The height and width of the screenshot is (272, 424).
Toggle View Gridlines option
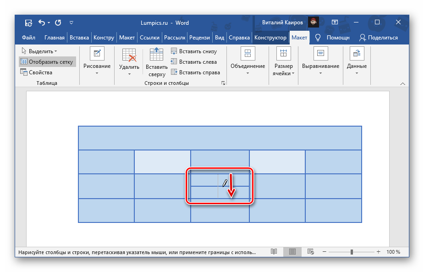[x=46, y=61]
